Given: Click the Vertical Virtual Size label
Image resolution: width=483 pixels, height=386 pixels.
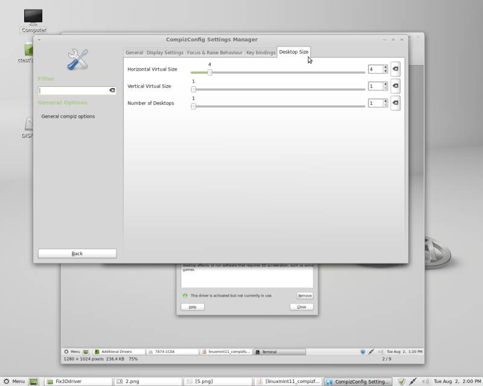Looking at the screenshot, I should 149,86.
